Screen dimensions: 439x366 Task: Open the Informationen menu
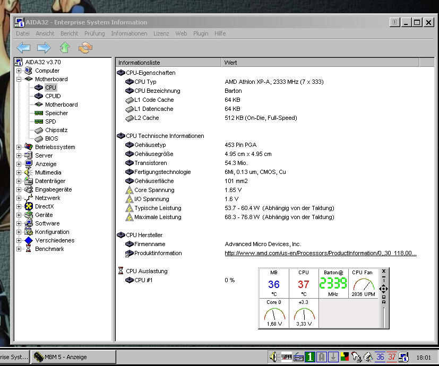(x=129, y=33)
